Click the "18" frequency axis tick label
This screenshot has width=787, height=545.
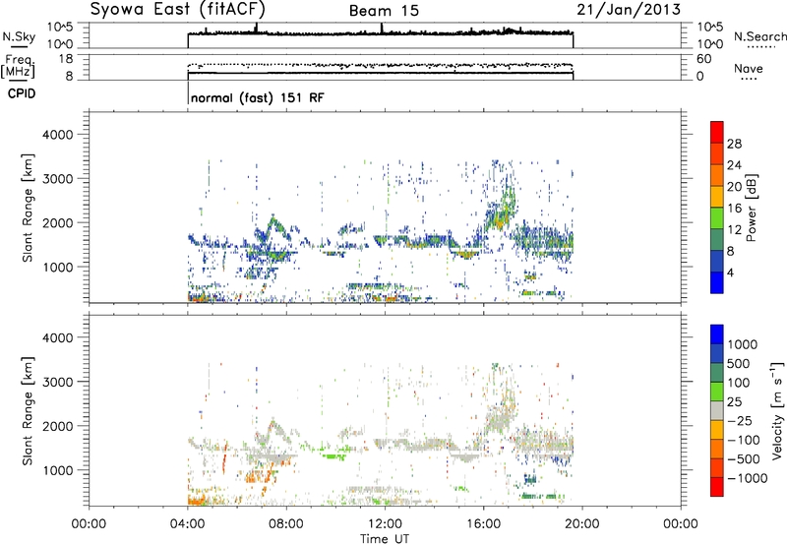(x=67, y=59)
